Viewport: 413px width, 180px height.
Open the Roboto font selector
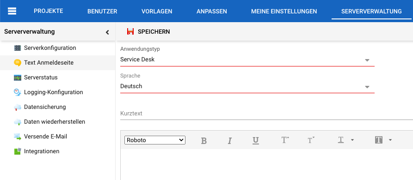pyautogui.click(x=155, y=140)
